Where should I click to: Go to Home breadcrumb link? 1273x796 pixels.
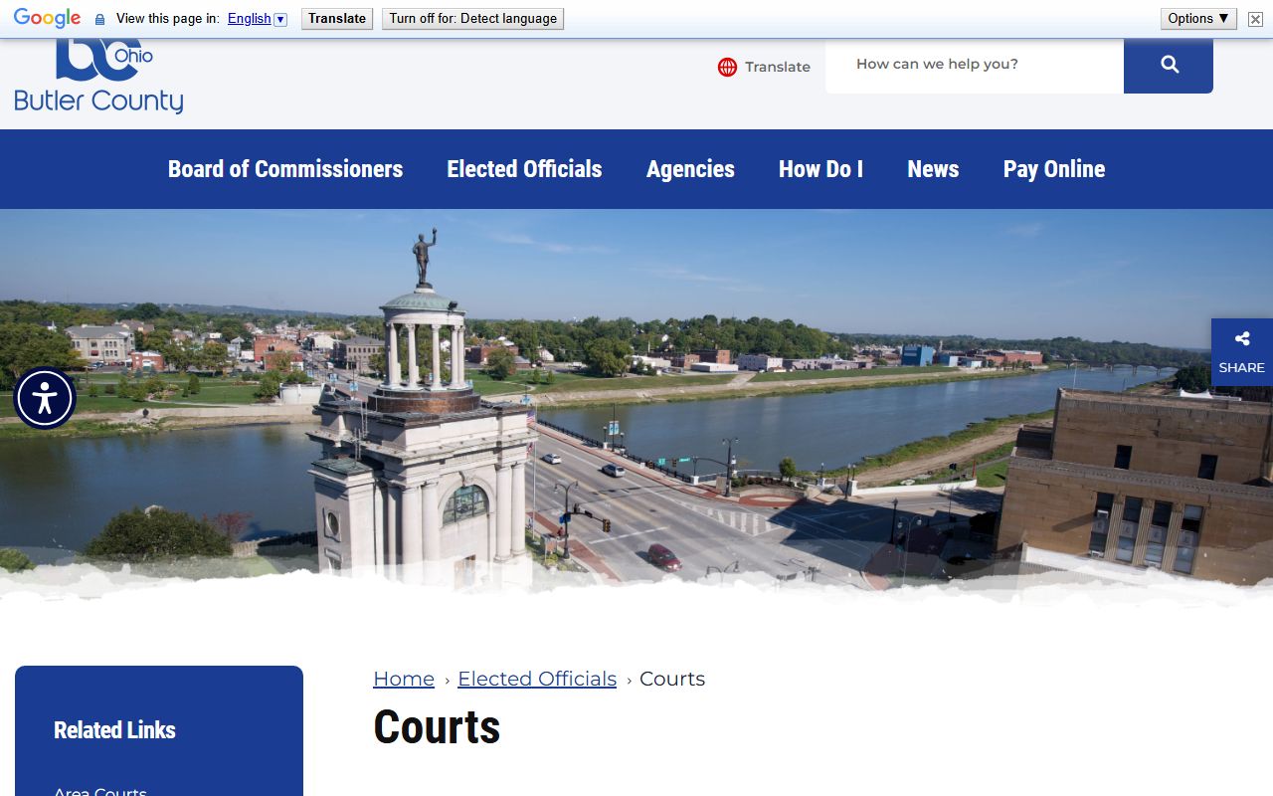pyautogui.click(x=404, y=679)
